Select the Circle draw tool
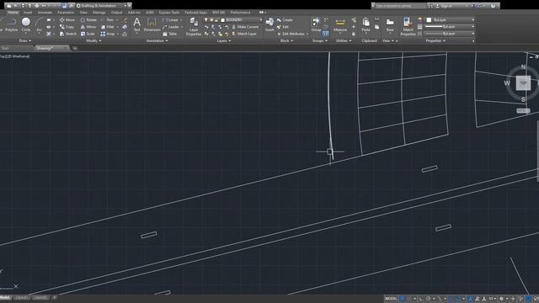 (26, 25)
